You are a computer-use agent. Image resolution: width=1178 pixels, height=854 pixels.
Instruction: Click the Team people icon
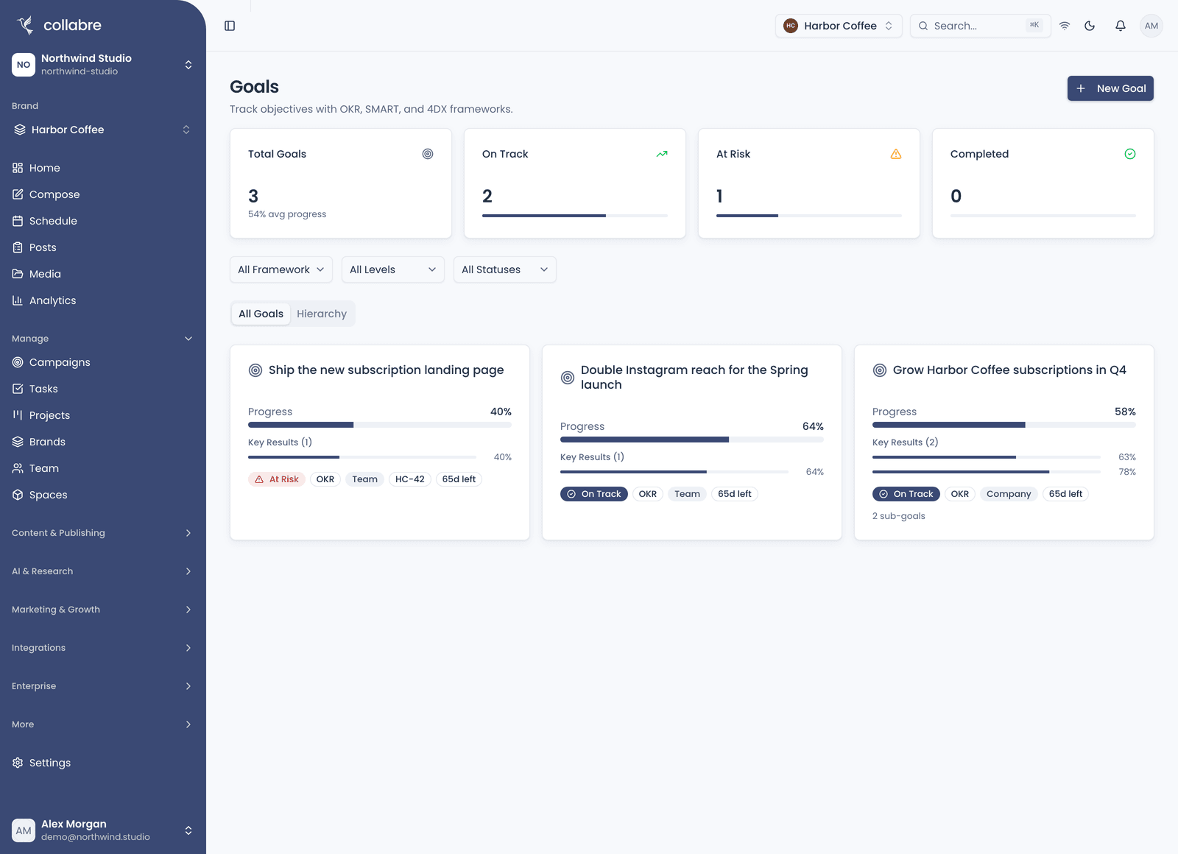click(x=18, y=468)
